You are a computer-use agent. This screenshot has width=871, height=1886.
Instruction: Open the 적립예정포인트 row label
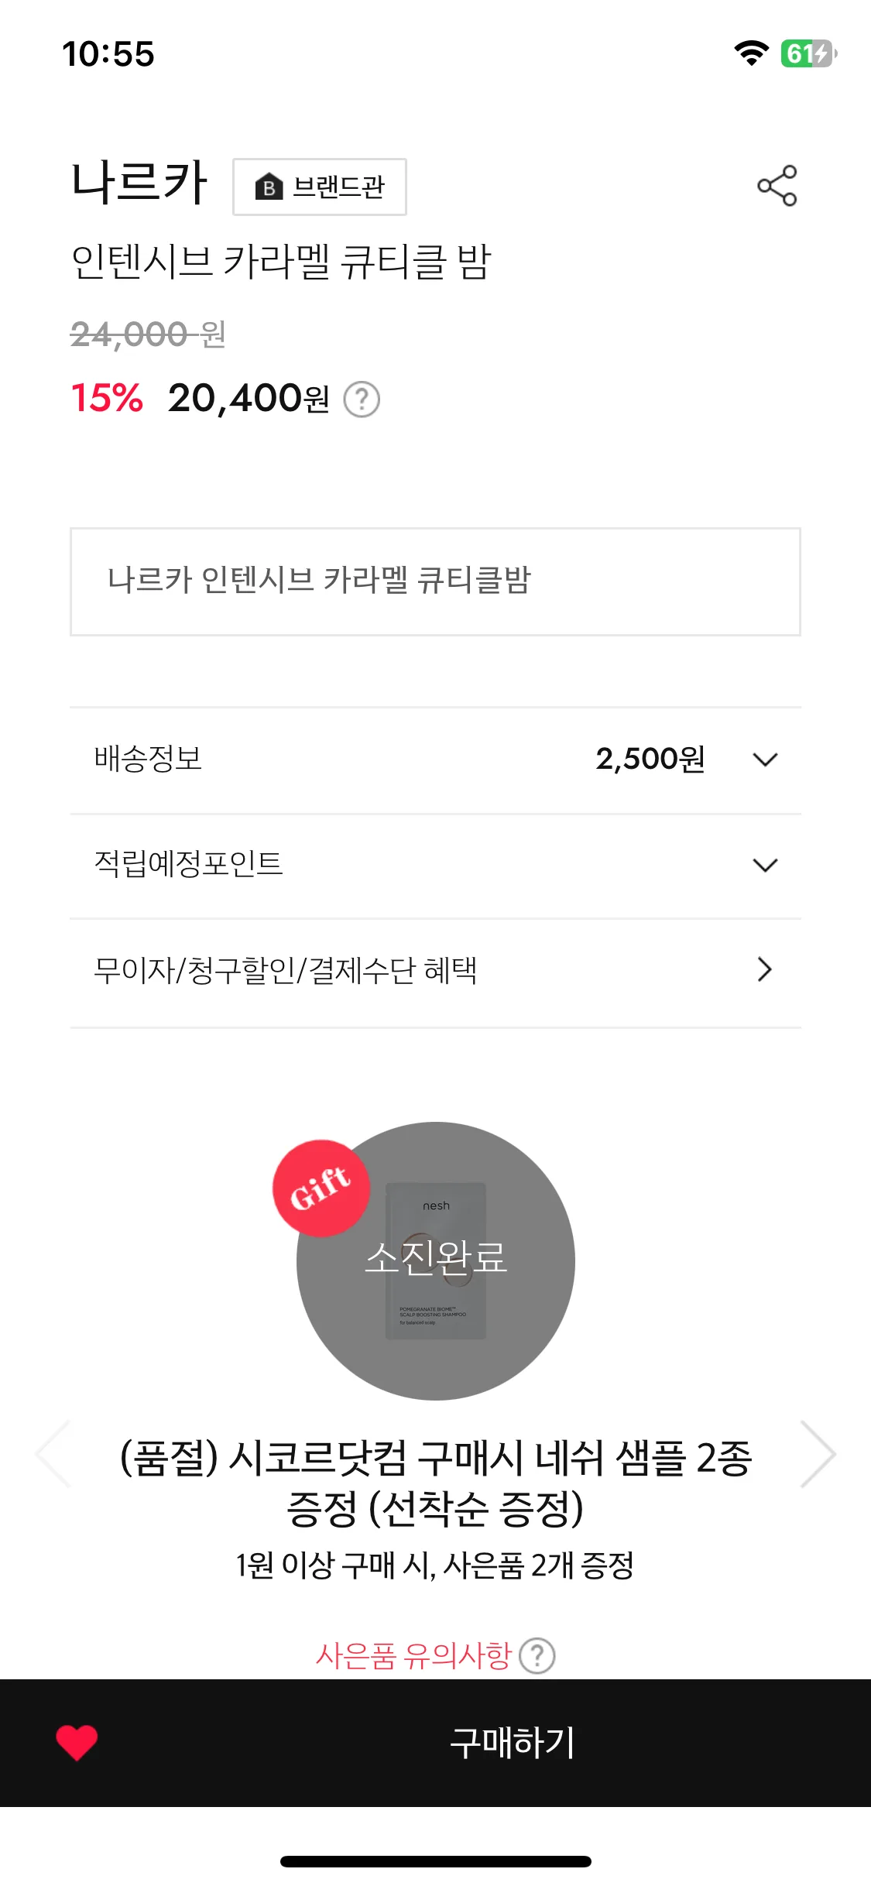tap(188, 864)
